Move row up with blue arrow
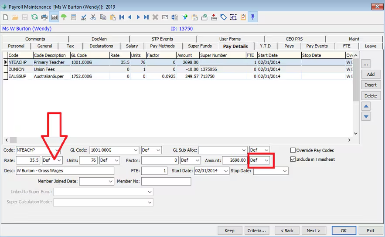 click(x=366, y=106)
